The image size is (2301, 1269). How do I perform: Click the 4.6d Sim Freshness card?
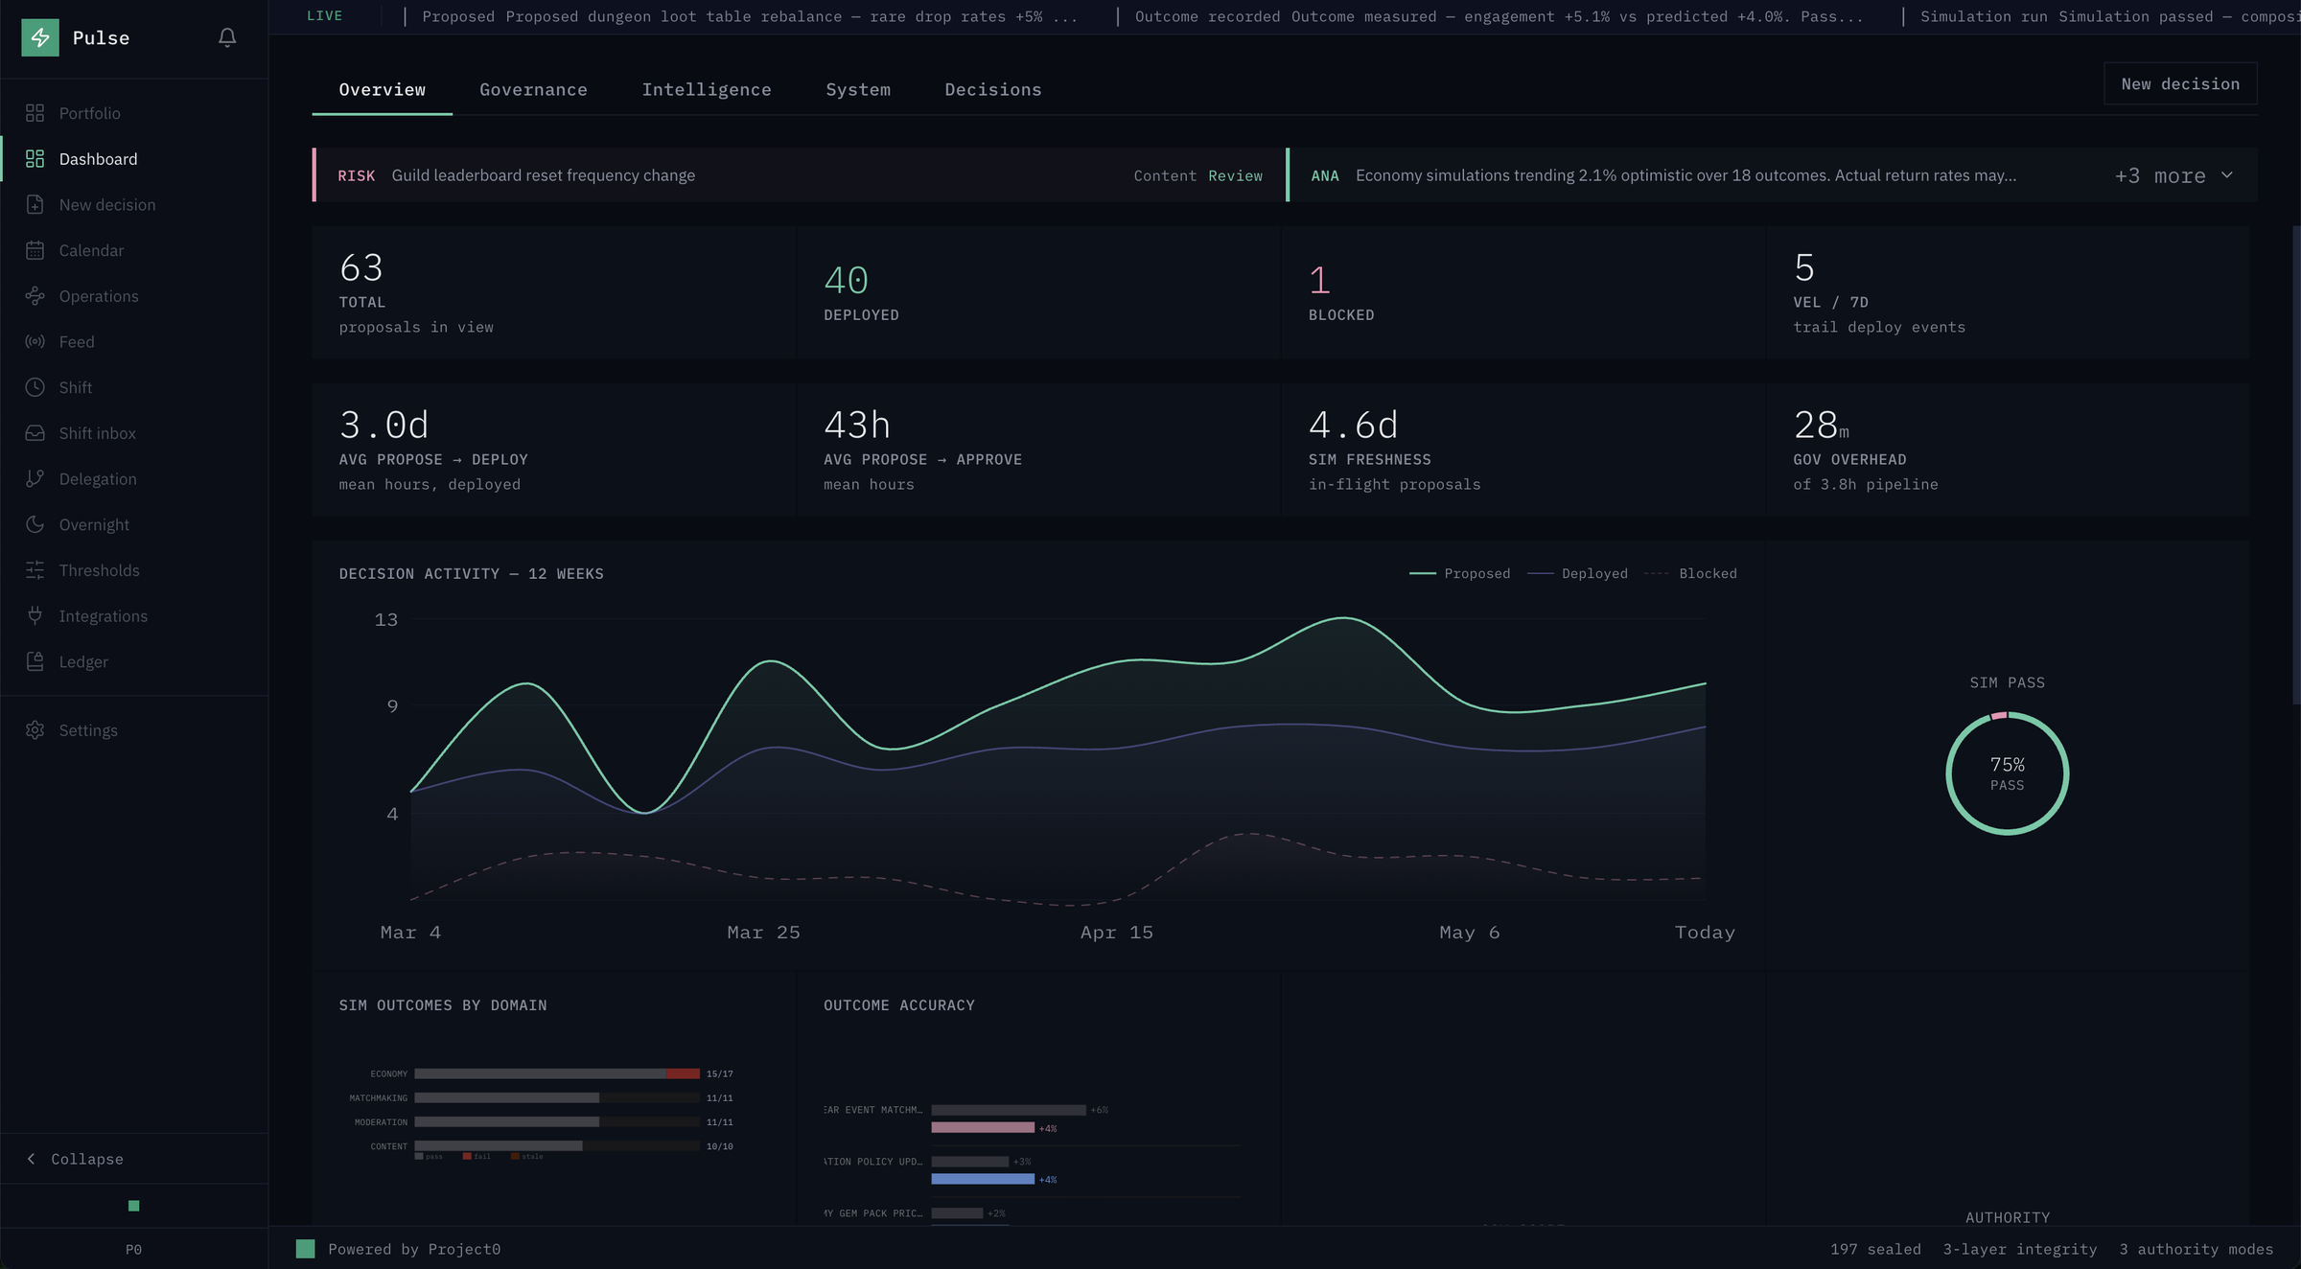tap(1523, 450)
